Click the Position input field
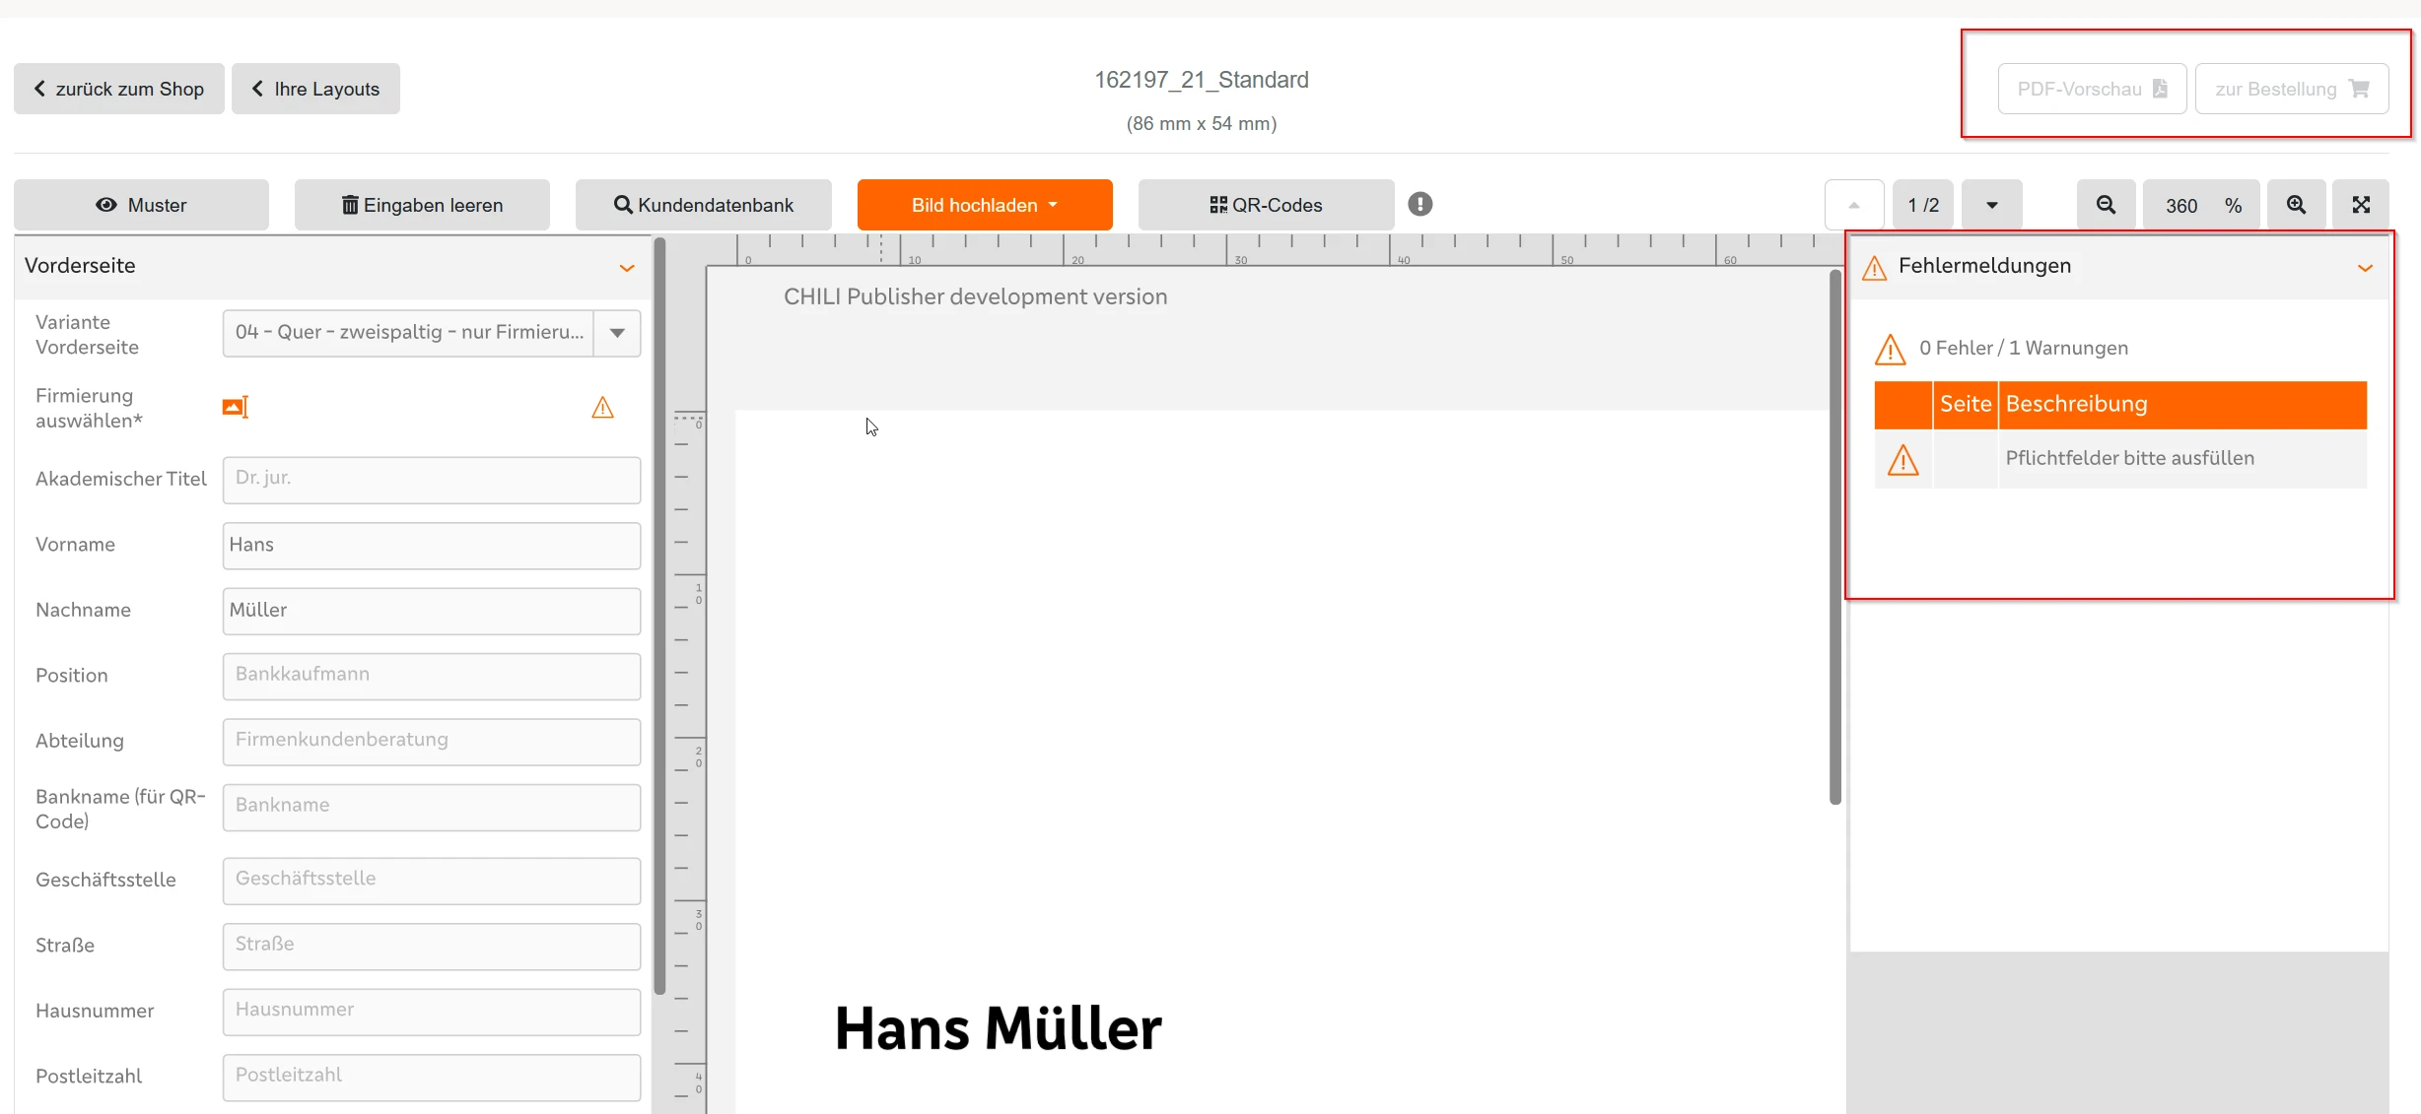 [431, 676]
